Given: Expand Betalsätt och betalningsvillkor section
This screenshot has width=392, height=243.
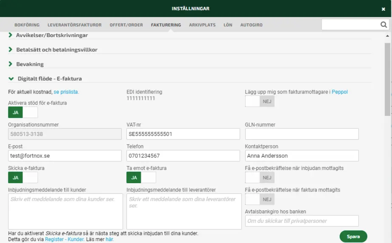Looking at the screenshot, I should click(x=56, y=50).
